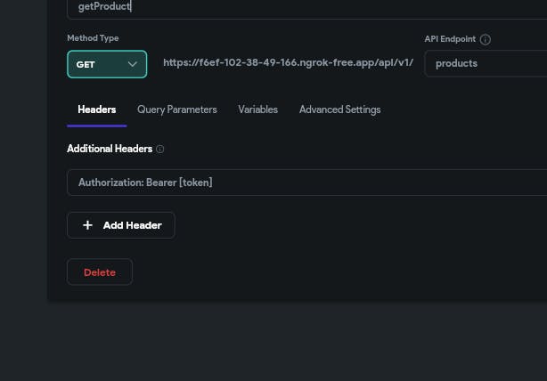
Task: Click the Add Header button label
Action: [x=132, y=225]
